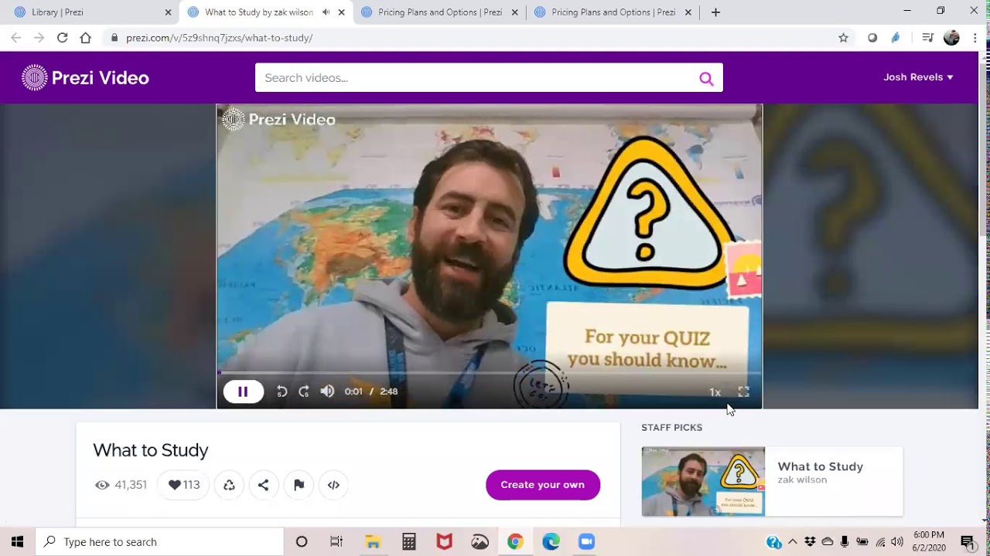This screenshot has width=990, height=556.
Task: Click Type here to search box
Action: point(160,542)
